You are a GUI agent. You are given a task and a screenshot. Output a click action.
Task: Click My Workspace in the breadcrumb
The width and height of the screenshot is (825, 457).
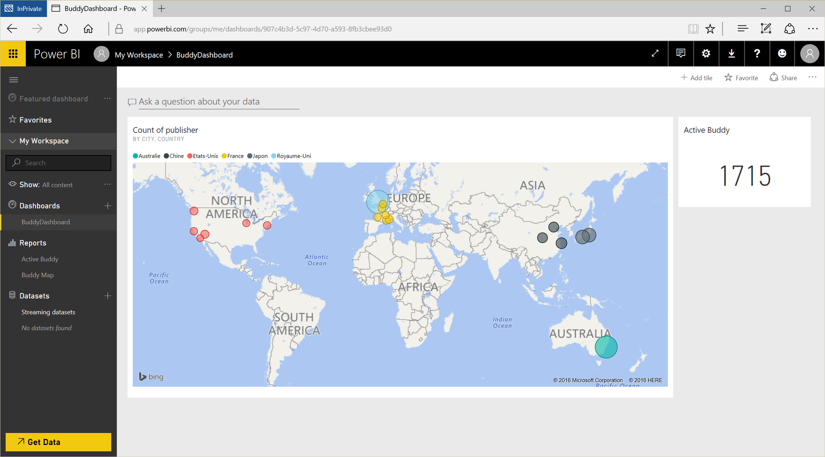(139, 55)
